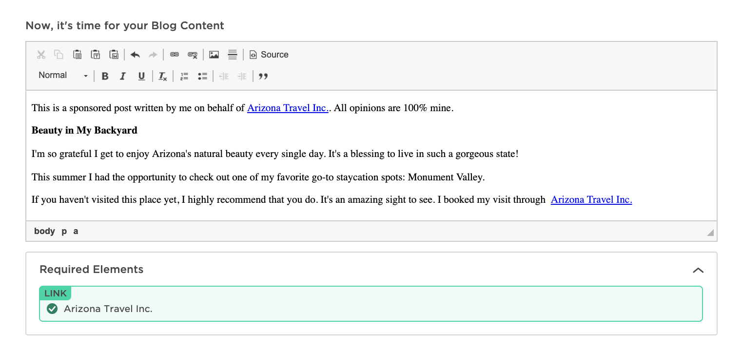This screenshot has height=352, width=742.
Task: Click the Paste as plain text icon
Action: click(x=96, y=55)
